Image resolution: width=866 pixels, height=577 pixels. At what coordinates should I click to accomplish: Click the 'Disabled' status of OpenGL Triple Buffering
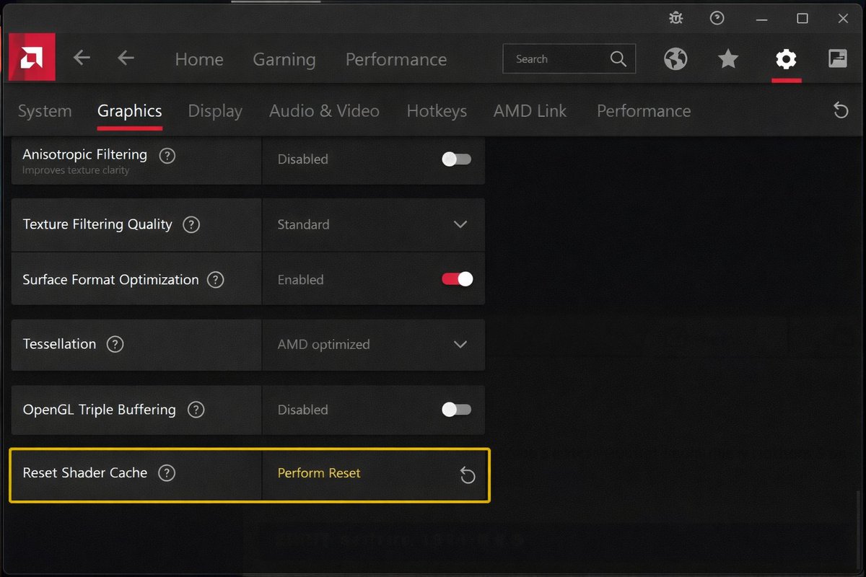point(302,410)
